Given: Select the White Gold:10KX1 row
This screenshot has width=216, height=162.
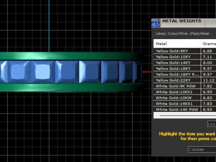Looking at the screenshot, I should [184, 92].
